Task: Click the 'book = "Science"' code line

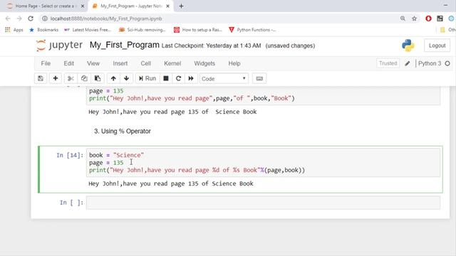Action: tap(116, 155)
